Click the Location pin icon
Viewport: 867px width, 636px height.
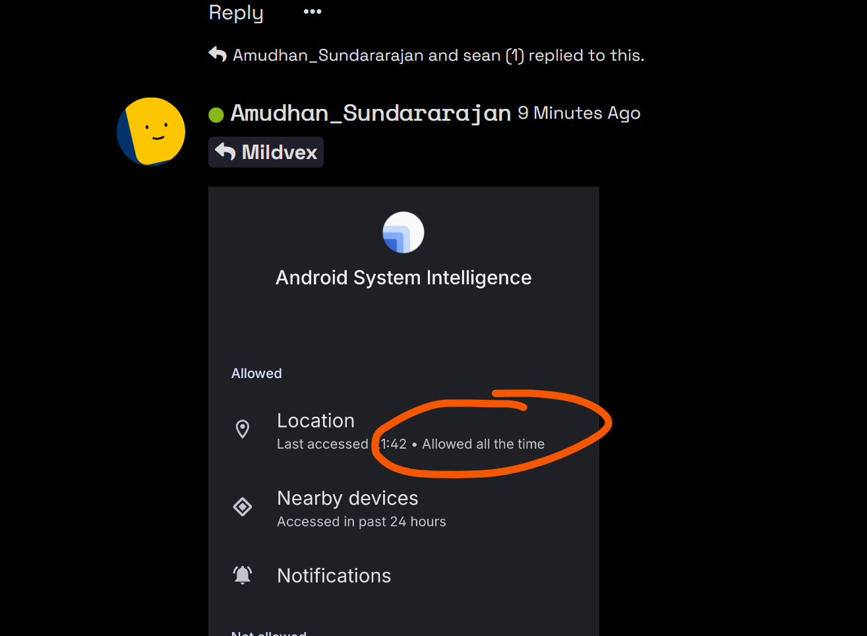point(243,429)
